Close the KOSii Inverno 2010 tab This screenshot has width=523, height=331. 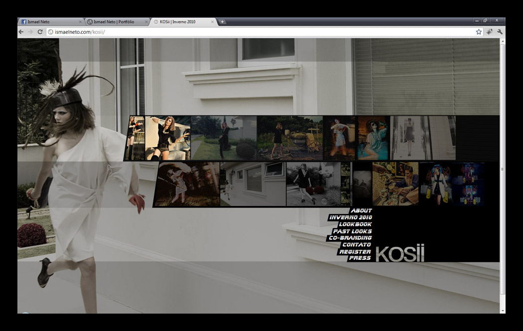(x=213, y=22)
